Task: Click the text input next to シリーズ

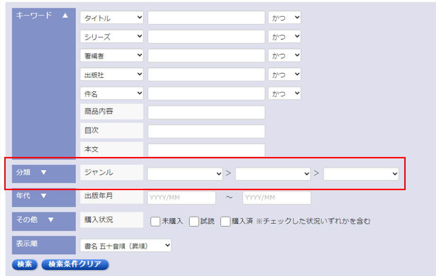Action: coord(206,37)
